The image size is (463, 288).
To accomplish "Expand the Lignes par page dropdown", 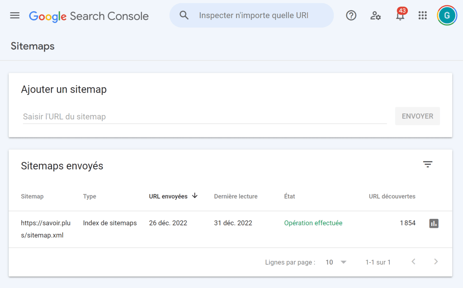I will (x=336, y=262).
